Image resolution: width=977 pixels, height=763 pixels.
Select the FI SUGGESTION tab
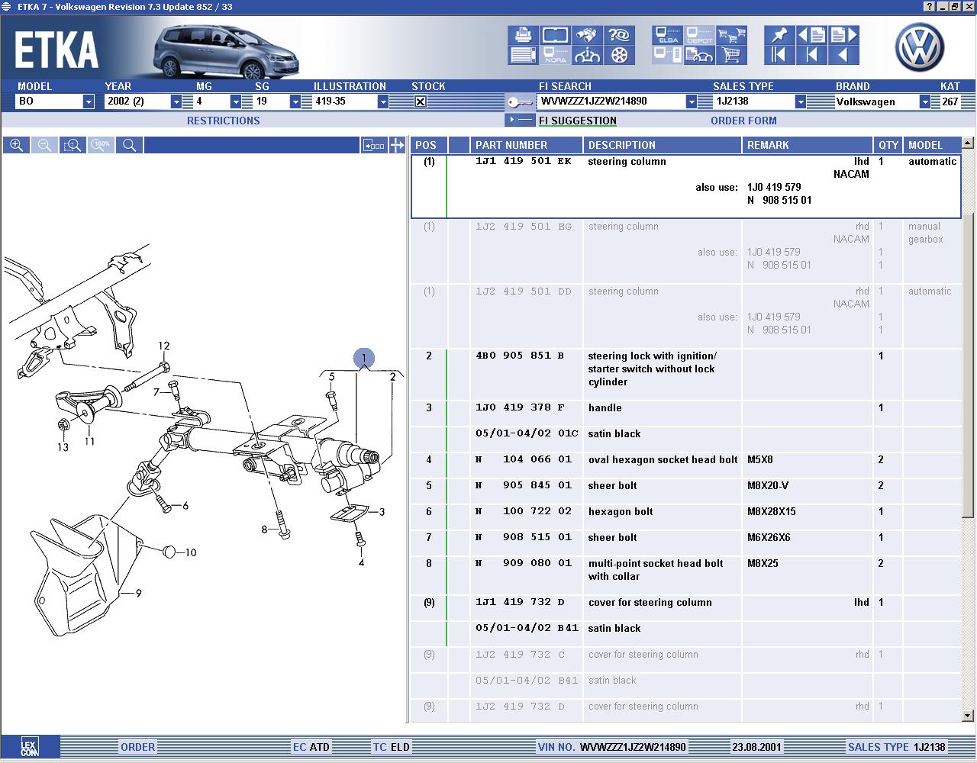pyautogui.click(x=578, y=121)
